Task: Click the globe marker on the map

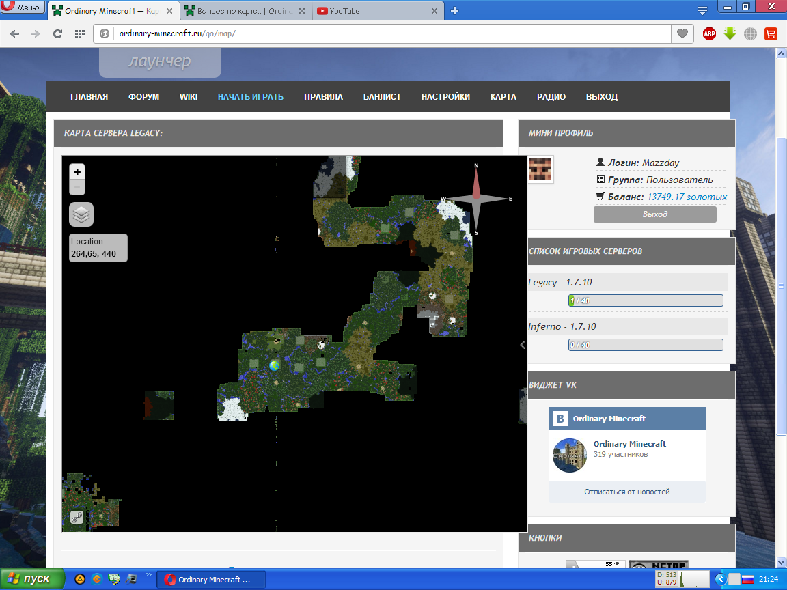Action: 274,366
